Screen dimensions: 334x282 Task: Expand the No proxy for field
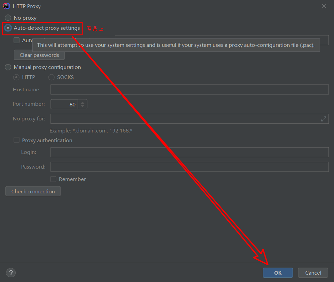[x=324, y=119]
